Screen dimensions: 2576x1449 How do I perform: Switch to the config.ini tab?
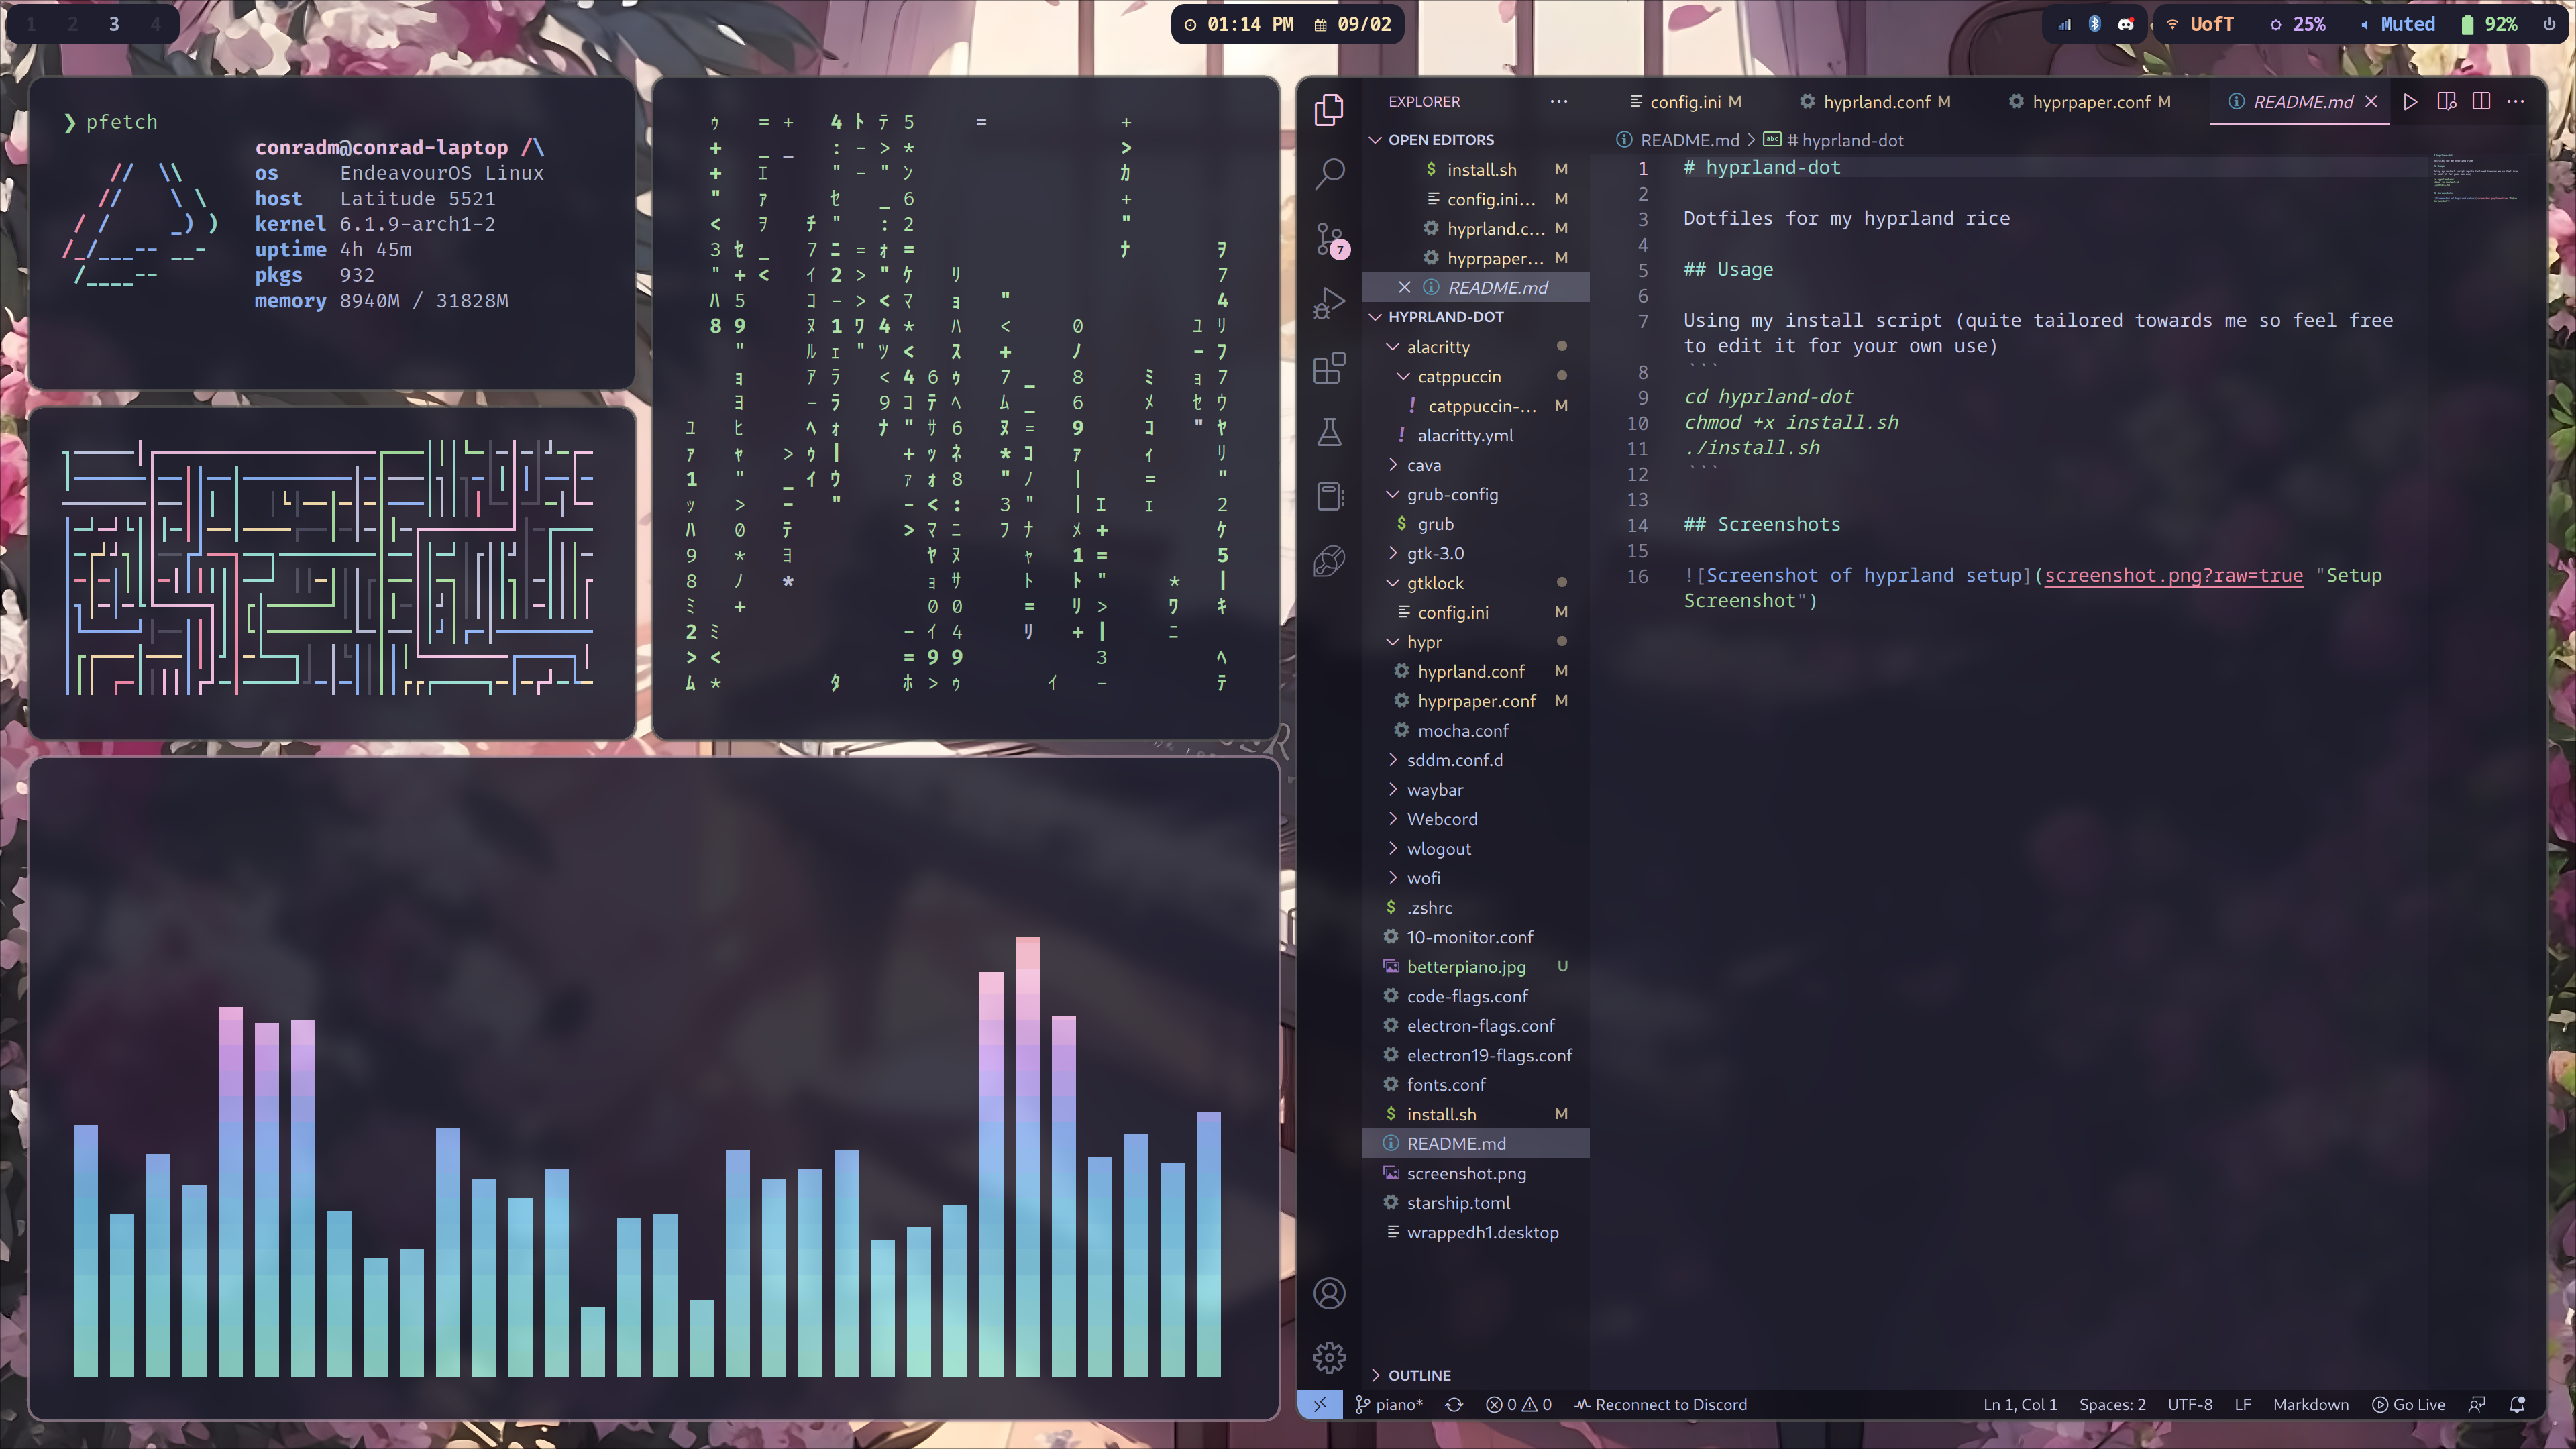(1685, 101)
